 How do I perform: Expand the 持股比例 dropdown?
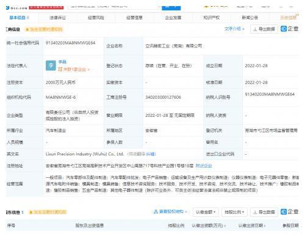(x=234, y=212)
